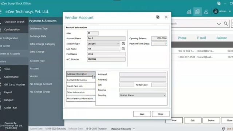Open Operation Search in the sidebar
Screen dimensions: 233x131
pos(14,22)
